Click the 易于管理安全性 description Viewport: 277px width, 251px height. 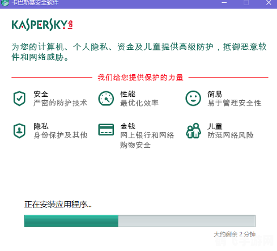[234, 103]
